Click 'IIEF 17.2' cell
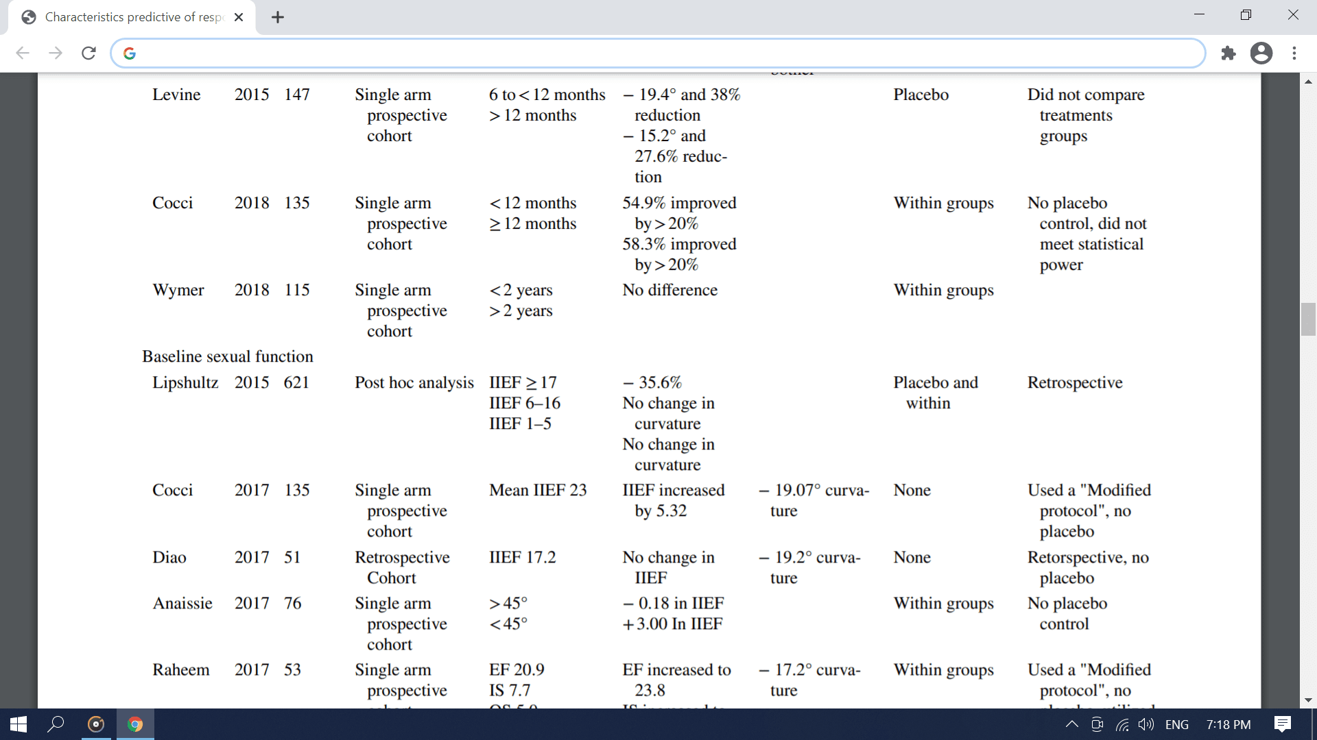Viewport: 1317px width, 740px height. tap(523, 558)
